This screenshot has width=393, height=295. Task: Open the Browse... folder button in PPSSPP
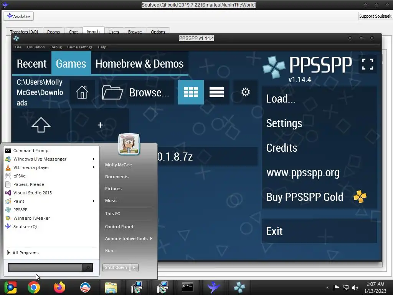tap(136, 92)
